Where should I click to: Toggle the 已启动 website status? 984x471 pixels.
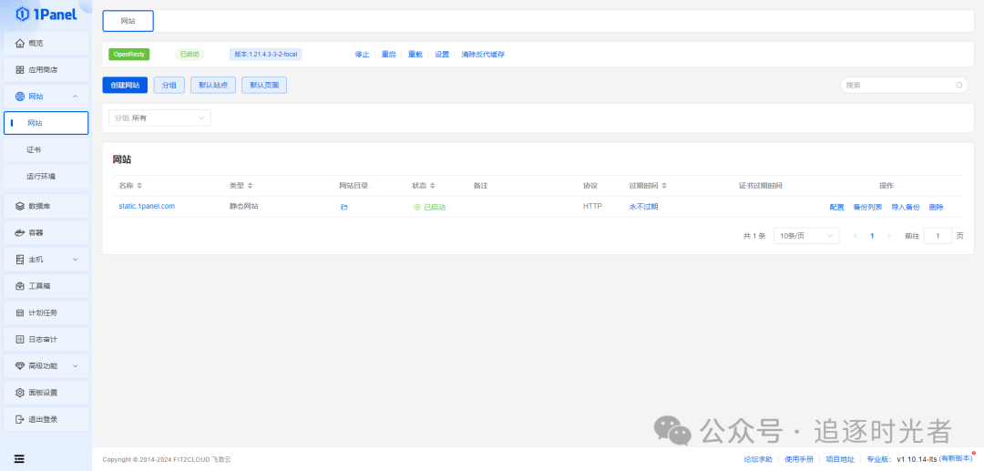click(x=429, y=207)
